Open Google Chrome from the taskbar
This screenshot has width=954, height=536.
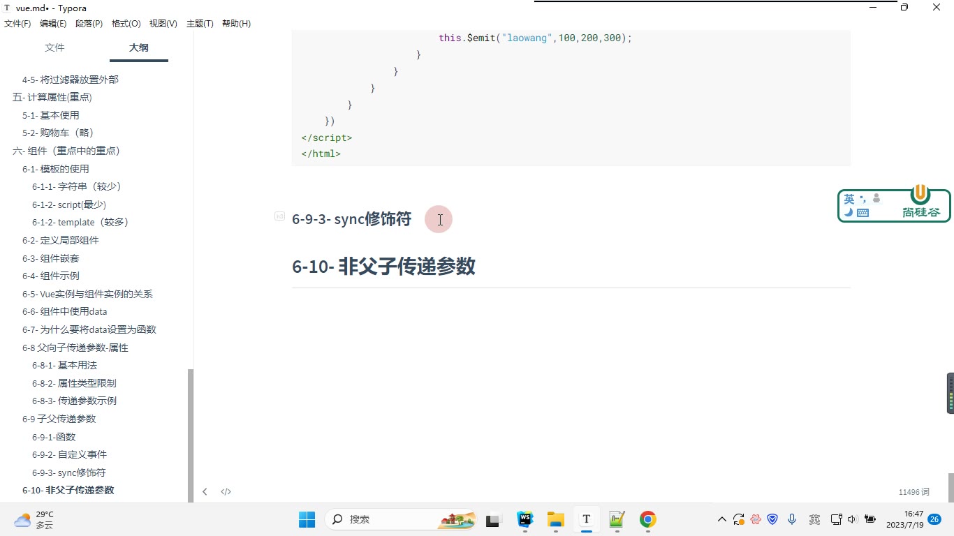[x=648, y=519]
